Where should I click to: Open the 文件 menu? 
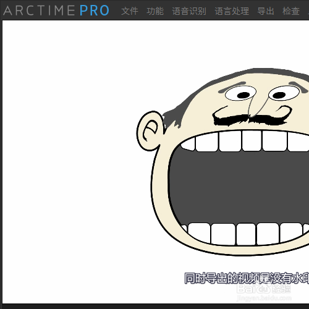point(130,11)
